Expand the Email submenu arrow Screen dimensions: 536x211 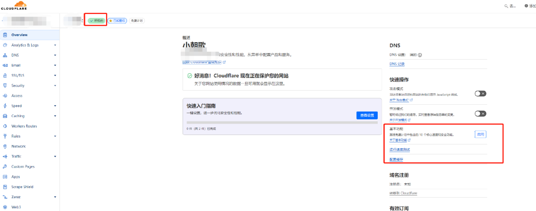click(x=55, y=66)
